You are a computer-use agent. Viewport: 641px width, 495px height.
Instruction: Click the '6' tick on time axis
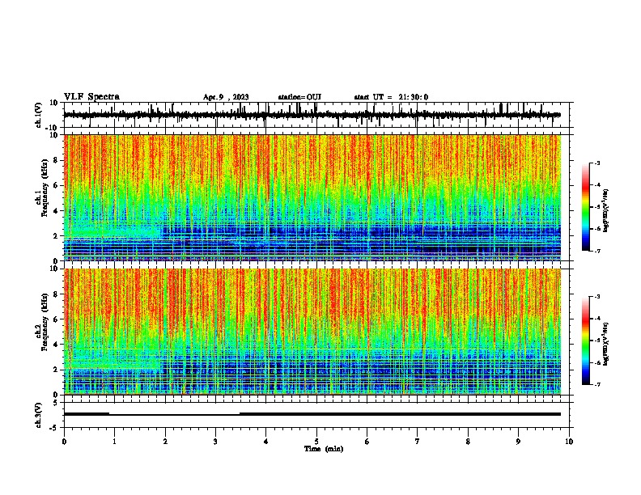[367, 442]
